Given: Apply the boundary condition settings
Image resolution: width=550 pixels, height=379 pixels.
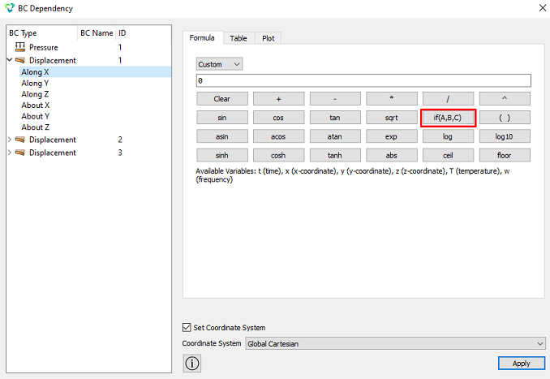Looking at the screenshot, I should [x=522, y=364].
